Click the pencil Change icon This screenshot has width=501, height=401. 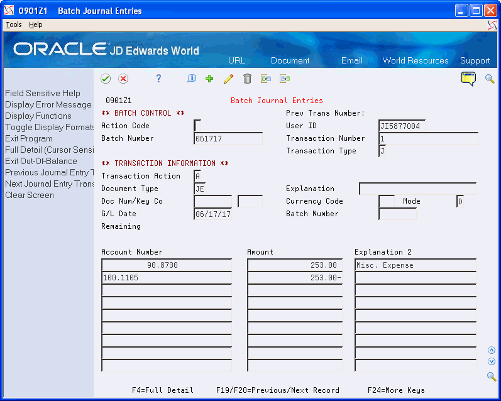228,79
